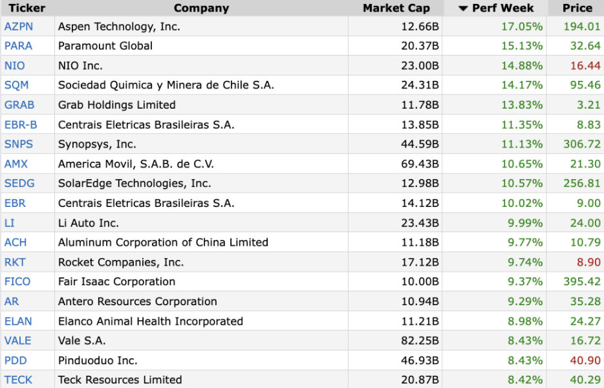Image resolution: width=604 pixels, height=388 pixels.
Task: Open the PARA ticker link
Action: pos(18,46)
